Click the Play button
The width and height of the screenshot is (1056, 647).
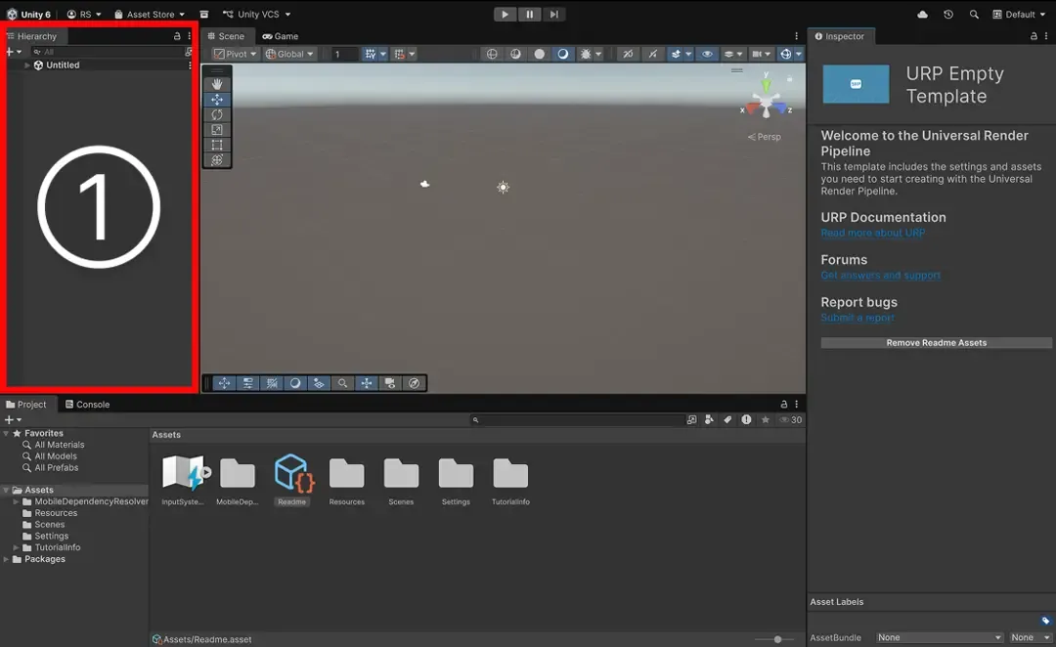point(505,15)
